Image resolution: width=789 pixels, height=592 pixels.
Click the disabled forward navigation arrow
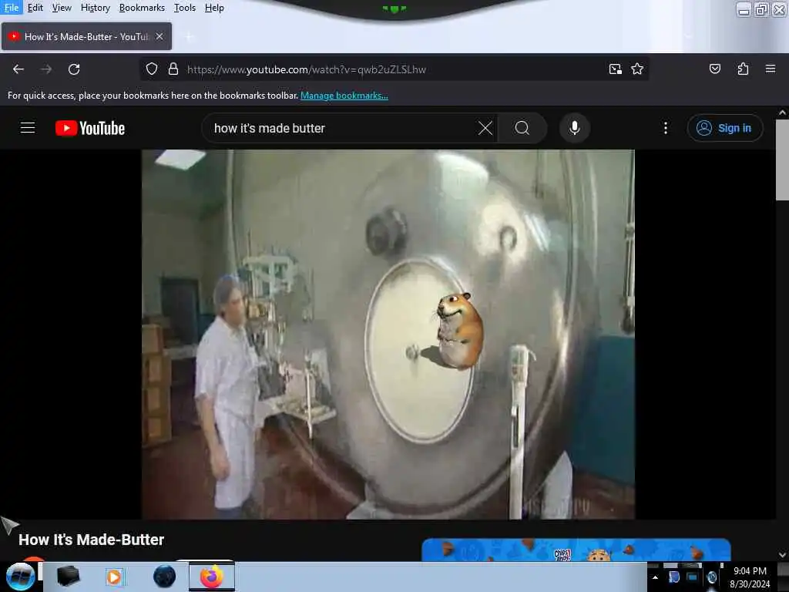[45, 69]
